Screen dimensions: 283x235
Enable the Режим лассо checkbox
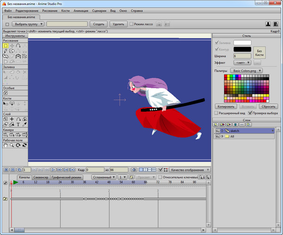[131, 23]
